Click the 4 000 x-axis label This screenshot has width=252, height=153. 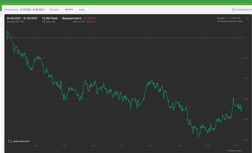click(x=64, y=145)
